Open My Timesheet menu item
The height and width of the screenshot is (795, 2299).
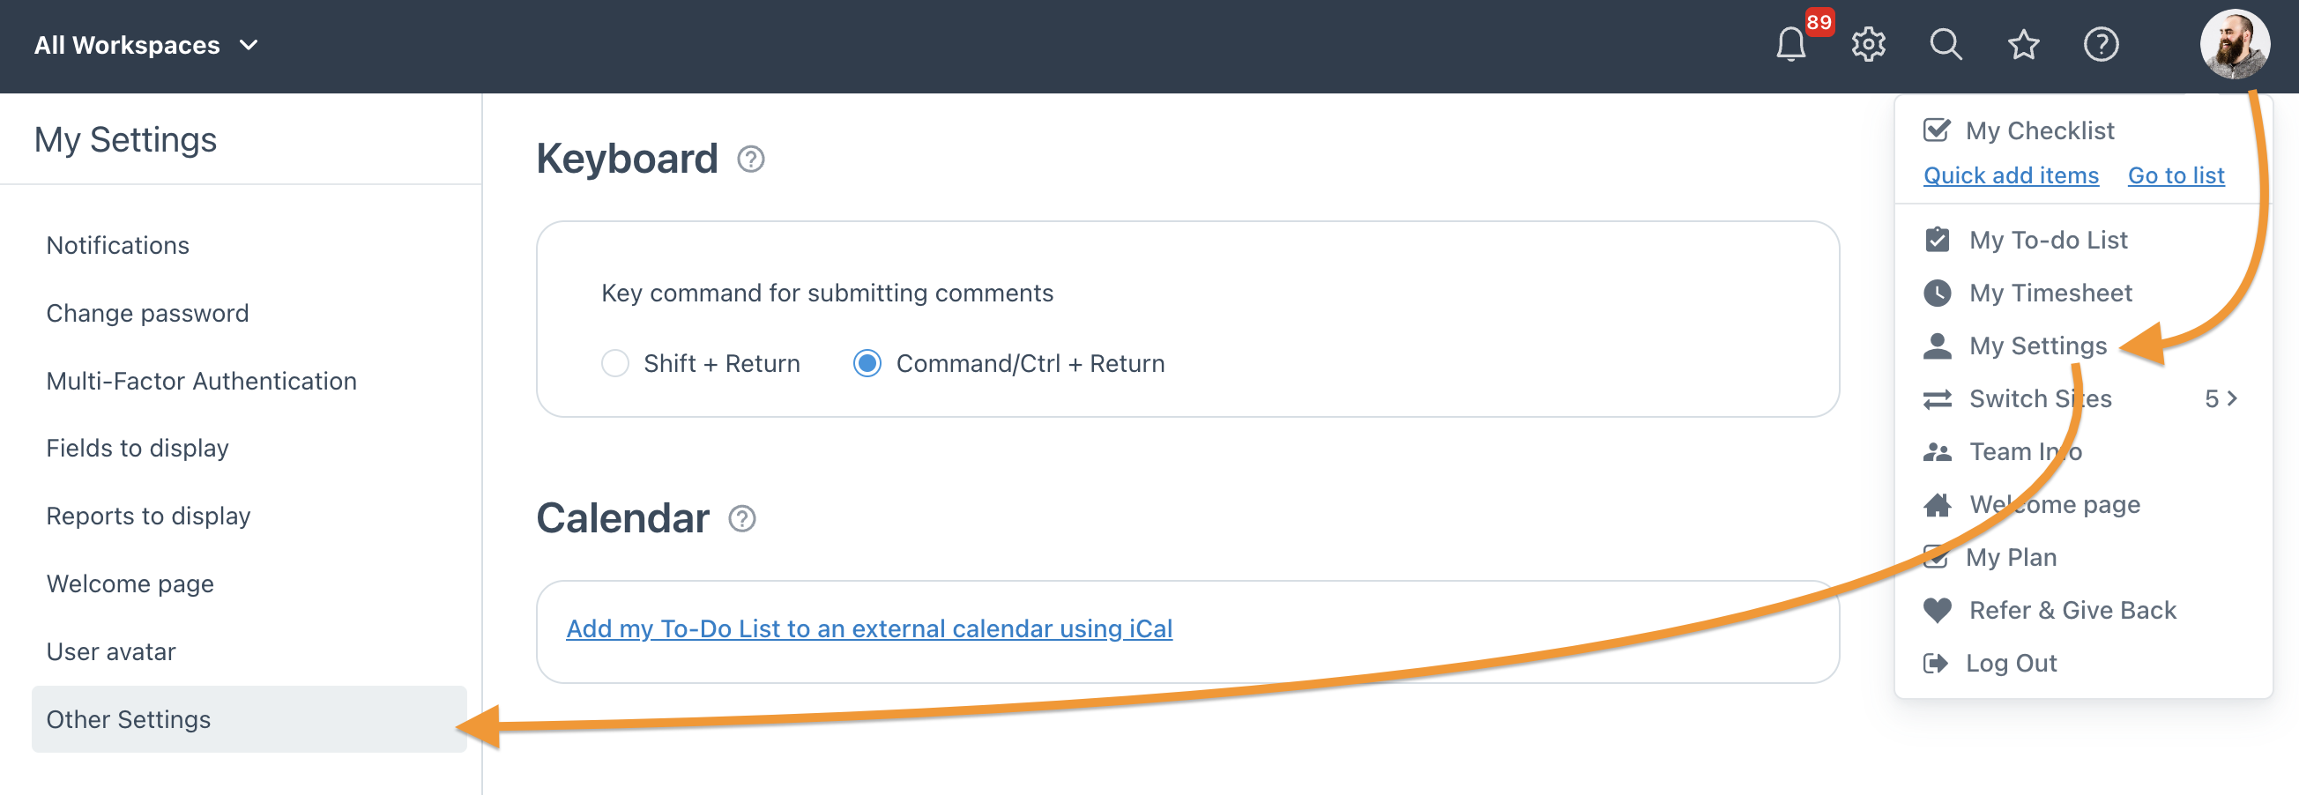pos(2050,293)
